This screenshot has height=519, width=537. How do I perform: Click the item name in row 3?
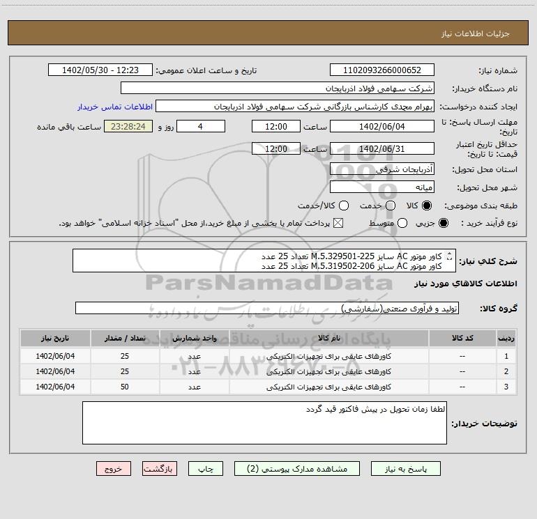point(328,387)
